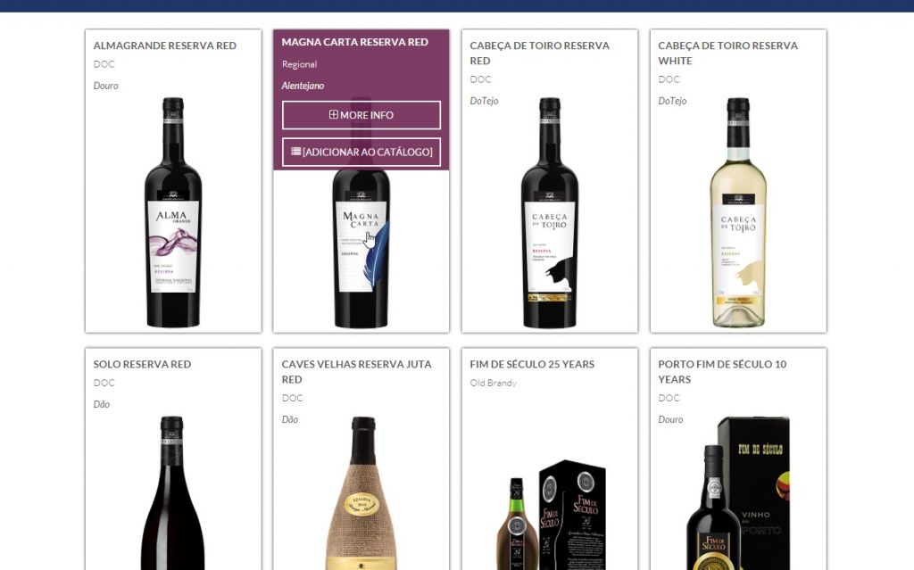The width and height of the screenshot is (914, 570).
Task: Add Magna Carta to catalog via Adicionar ao Catálogo
Action: click(361, 153)
